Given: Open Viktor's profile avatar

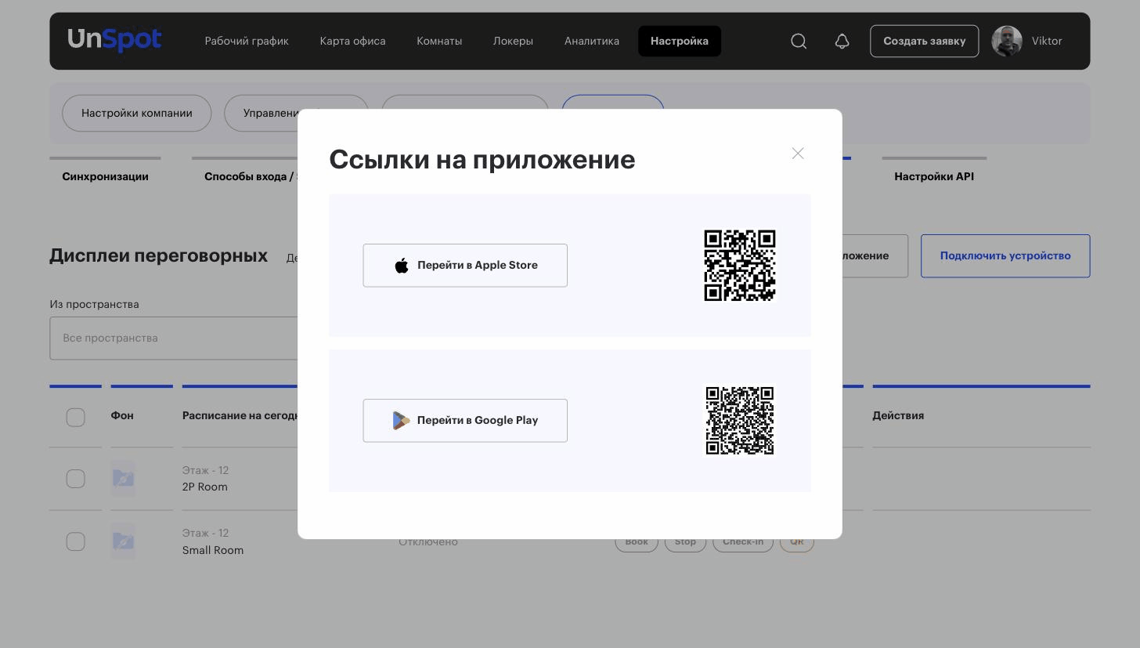Looking at the screenshot, I should click(1007, 41).
